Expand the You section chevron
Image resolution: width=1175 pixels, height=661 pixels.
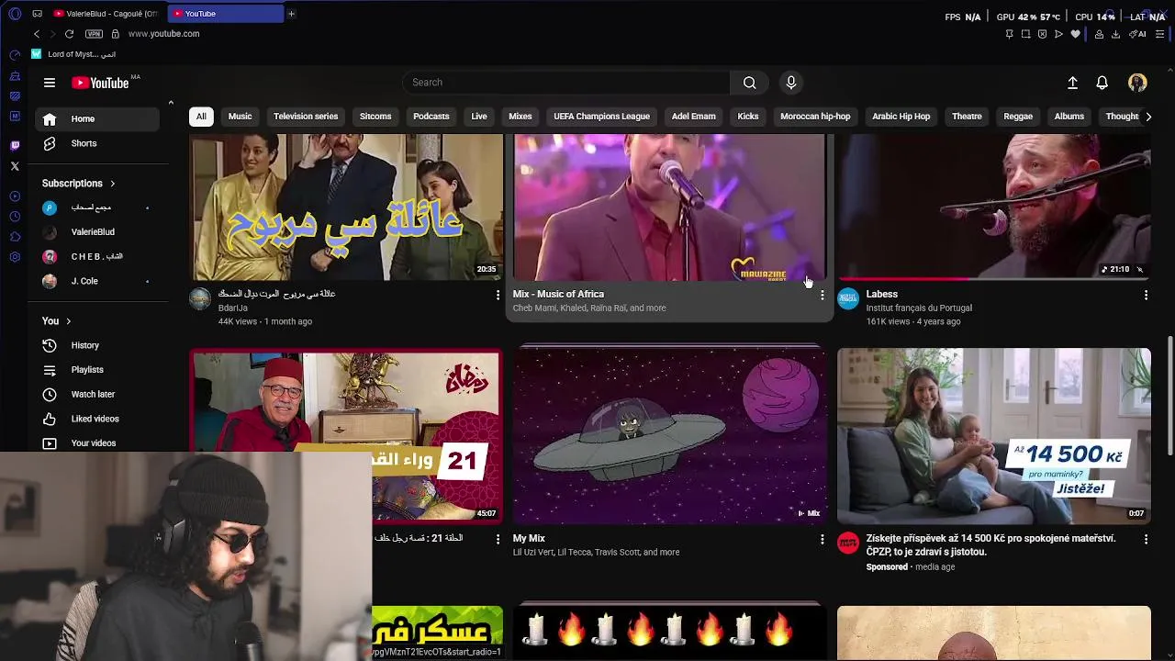(68, 321)
